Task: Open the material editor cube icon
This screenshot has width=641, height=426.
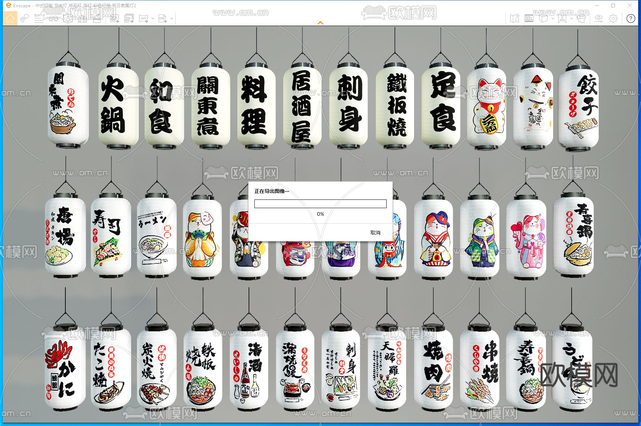Action: pos(544,18)
